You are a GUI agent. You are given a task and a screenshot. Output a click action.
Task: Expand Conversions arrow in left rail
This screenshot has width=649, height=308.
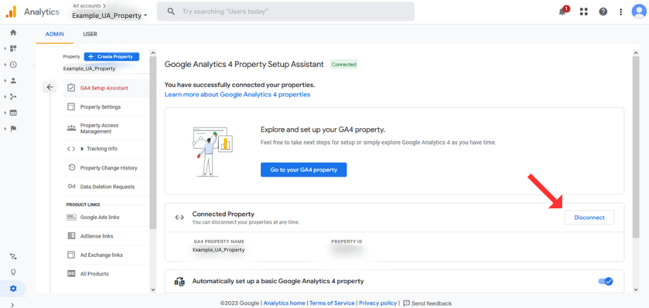[x=6, y=129]
